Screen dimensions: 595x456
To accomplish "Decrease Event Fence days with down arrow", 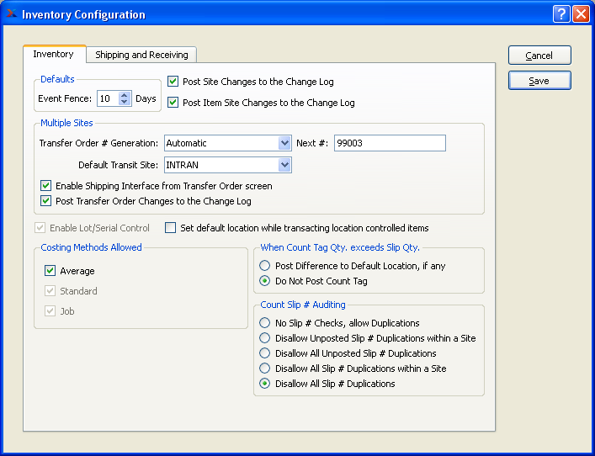I will 125,103.
